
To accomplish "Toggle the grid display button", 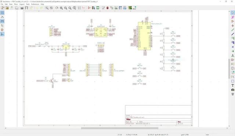I will tap(2, 13).
